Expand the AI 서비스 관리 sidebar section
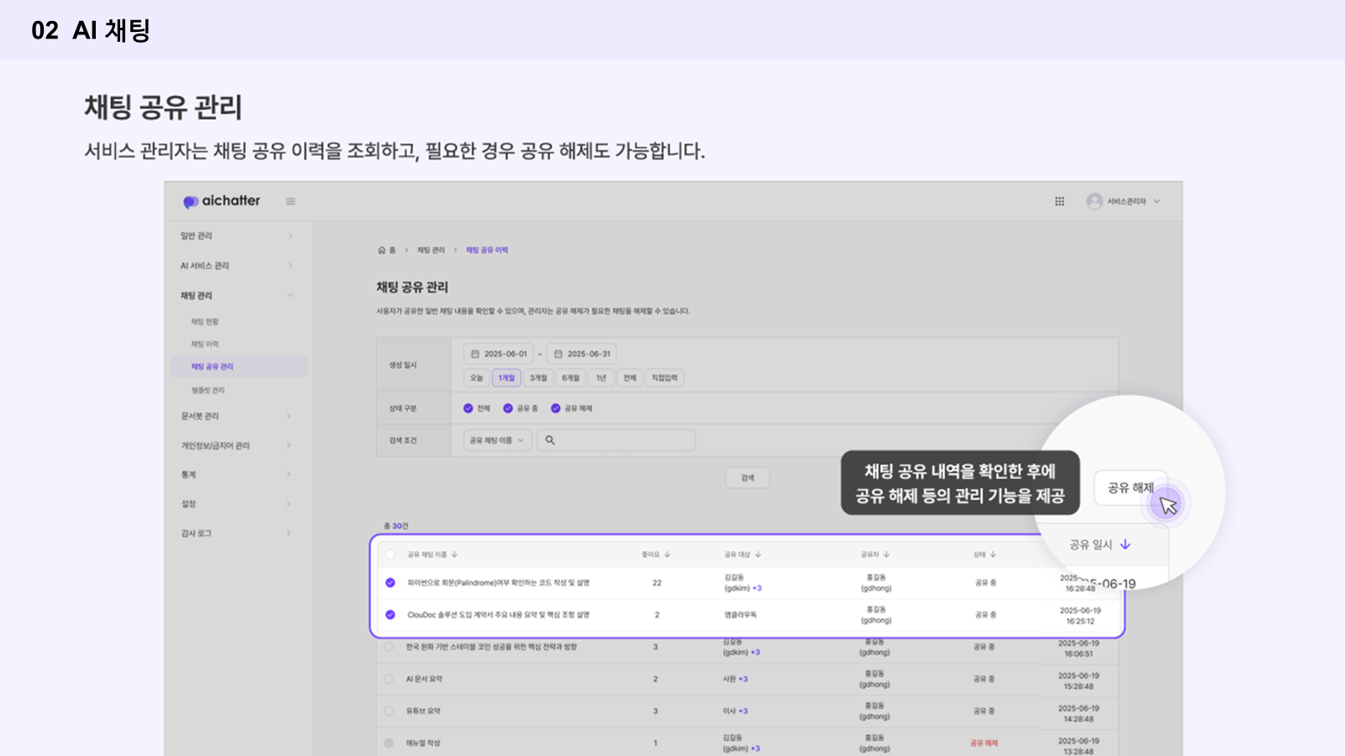 tap(291, 265)
